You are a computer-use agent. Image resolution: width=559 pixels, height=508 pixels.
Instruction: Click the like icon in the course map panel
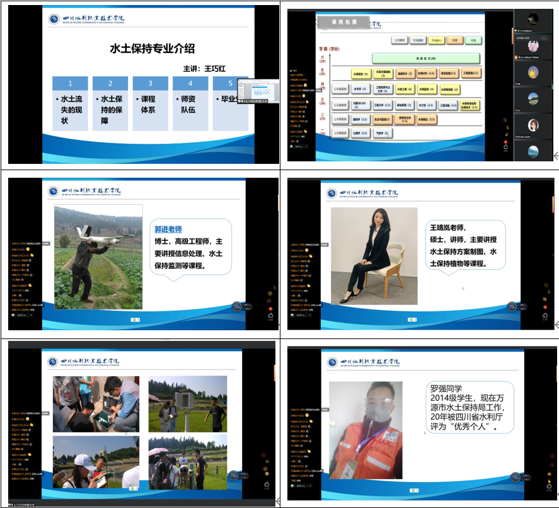[x=505, y=146]
